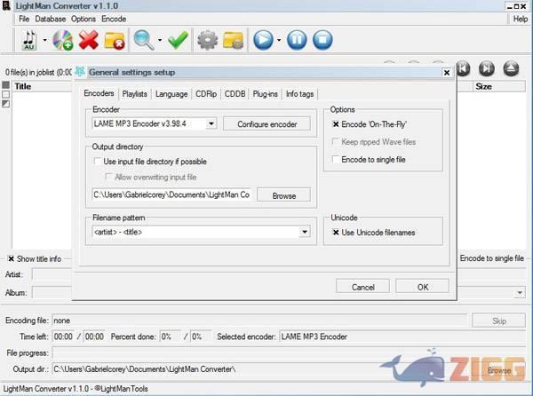Open the Encode menu
The image size is (533, 396).
point(114,19)
